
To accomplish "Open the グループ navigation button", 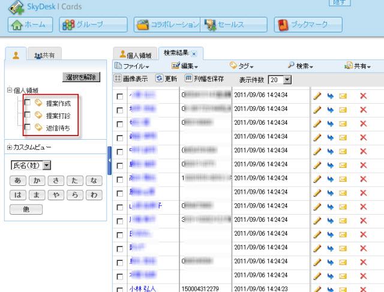I will click(93, 25).
